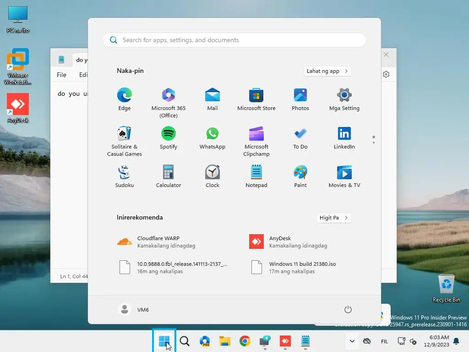
Task: Open Mga Setting (Settings) app
Action: click(344, 99)
